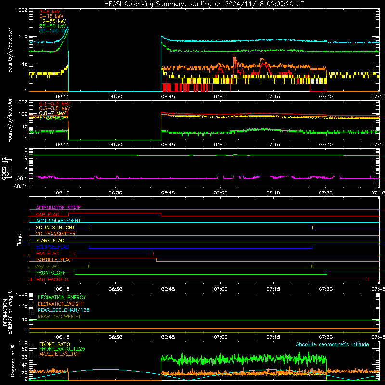385x385 pixels.
Task: Pick the cyan 50-100 keV legend label
Action: (x=54, y=31)
